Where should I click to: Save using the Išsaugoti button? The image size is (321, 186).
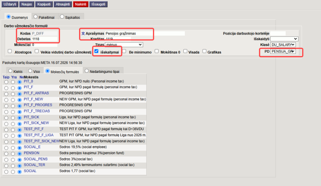coord(98,4)
